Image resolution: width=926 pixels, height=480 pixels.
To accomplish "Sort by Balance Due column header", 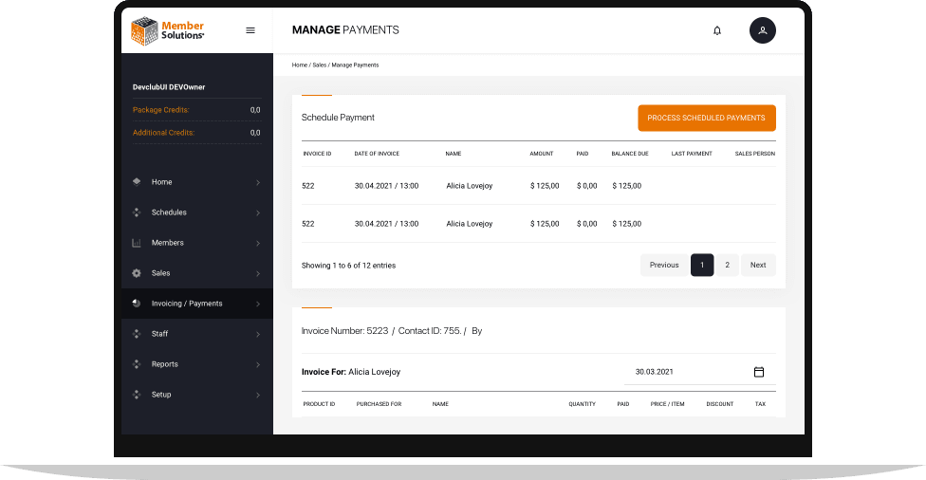I will (x=630, y=154).
